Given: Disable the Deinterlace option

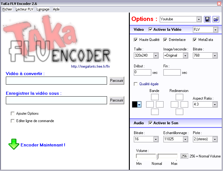Looking at the screenshot, I should coord(165,40).
